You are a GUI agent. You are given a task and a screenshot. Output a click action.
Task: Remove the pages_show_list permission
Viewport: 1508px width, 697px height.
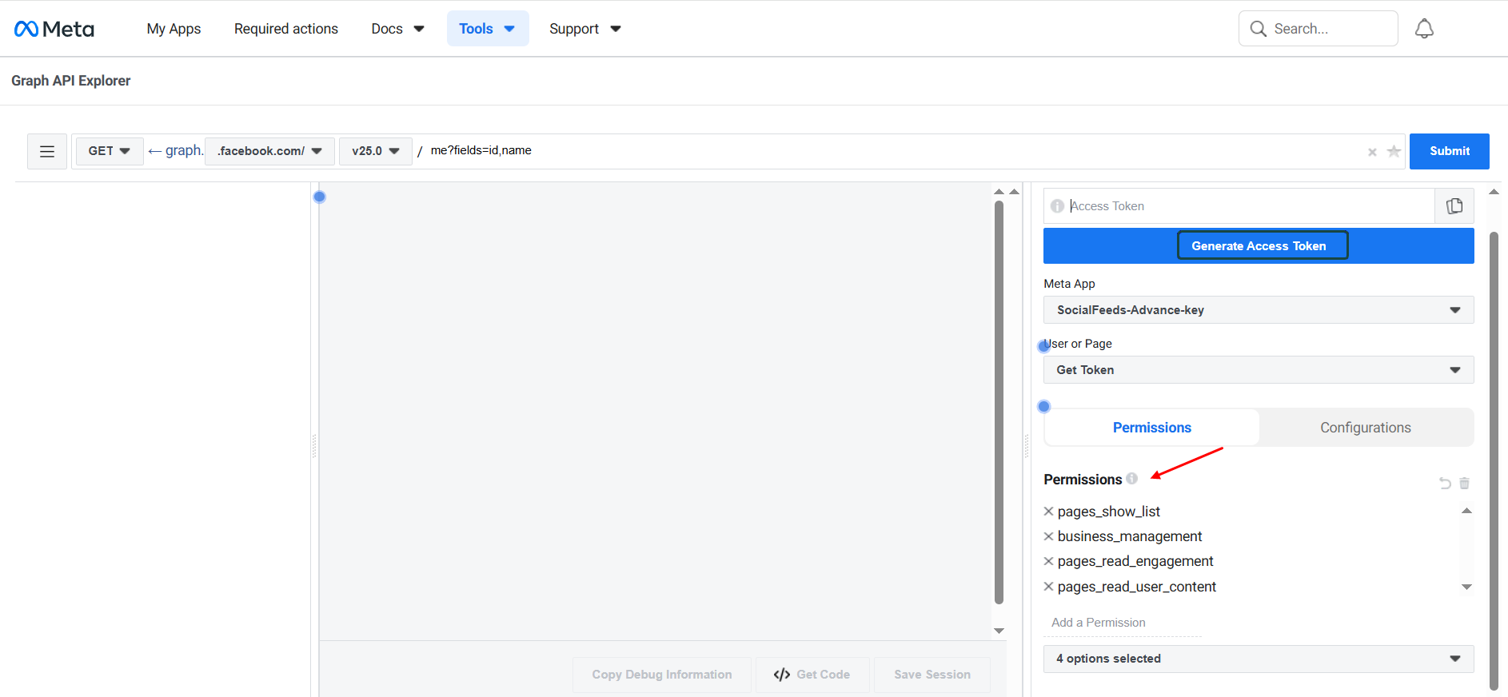click(x=1048, y=512)
